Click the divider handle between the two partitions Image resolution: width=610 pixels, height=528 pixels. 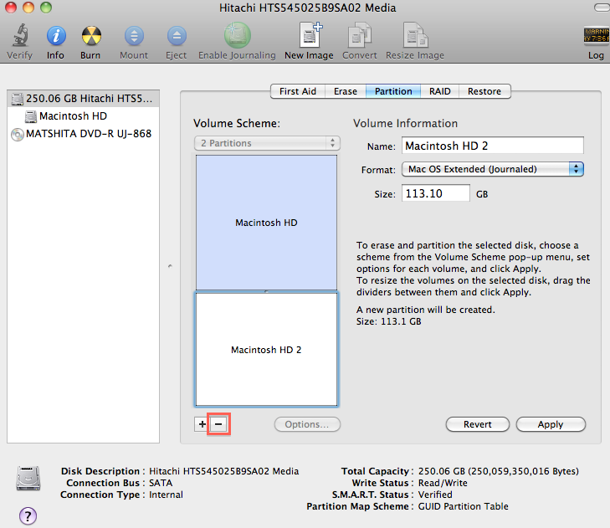click(266, 291)
